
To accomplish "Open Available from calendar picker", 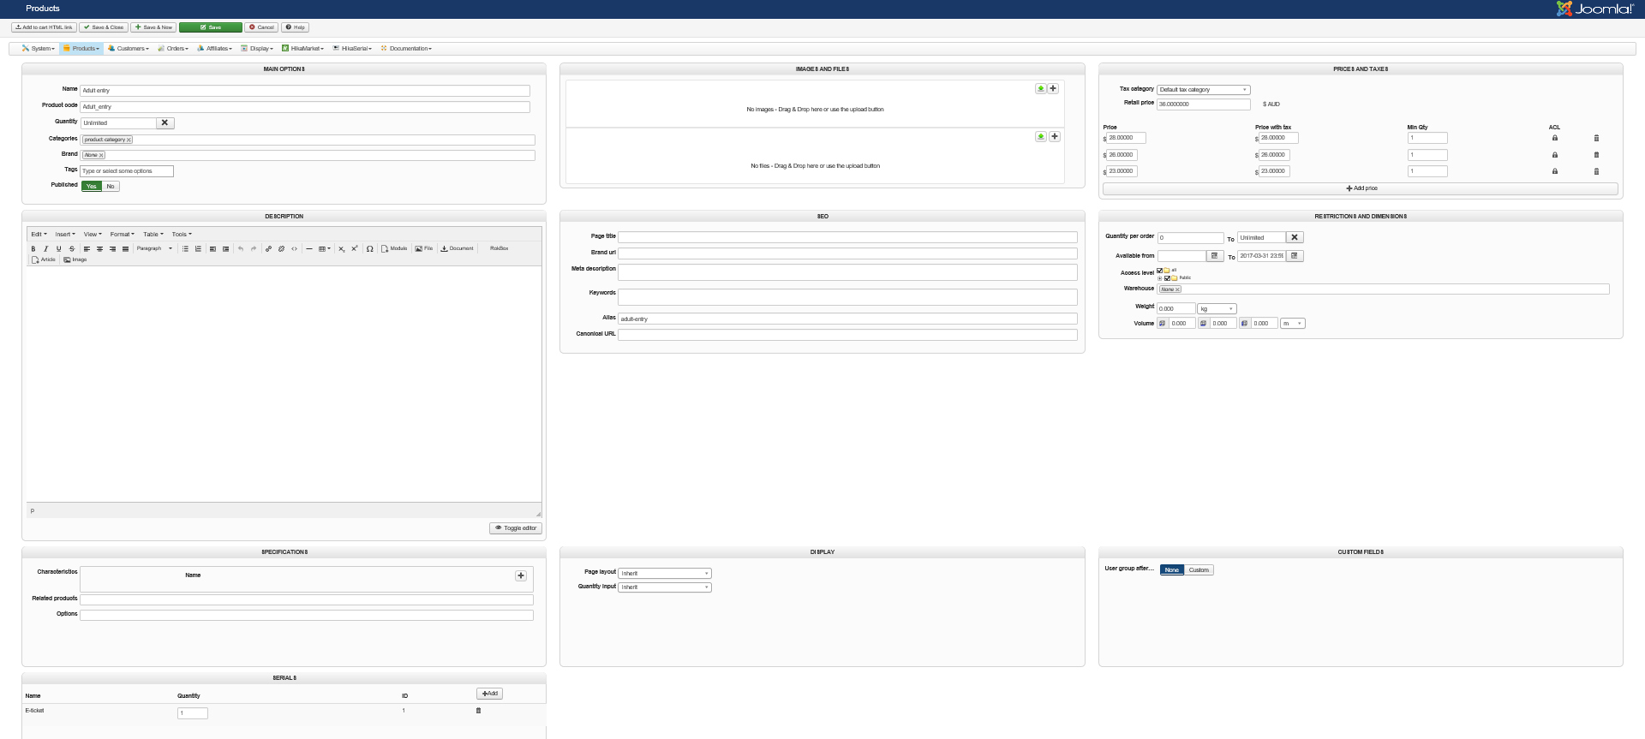I will point(1215,256).
